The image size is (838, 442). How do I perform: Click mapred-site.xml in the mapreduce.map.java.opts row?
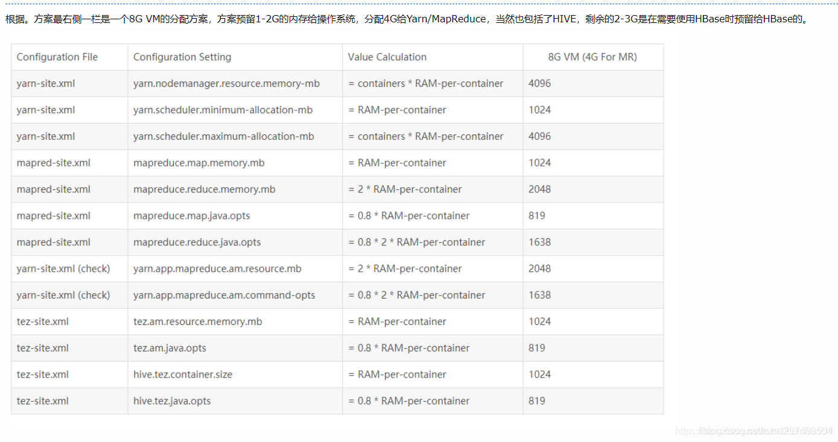point(53,216)
